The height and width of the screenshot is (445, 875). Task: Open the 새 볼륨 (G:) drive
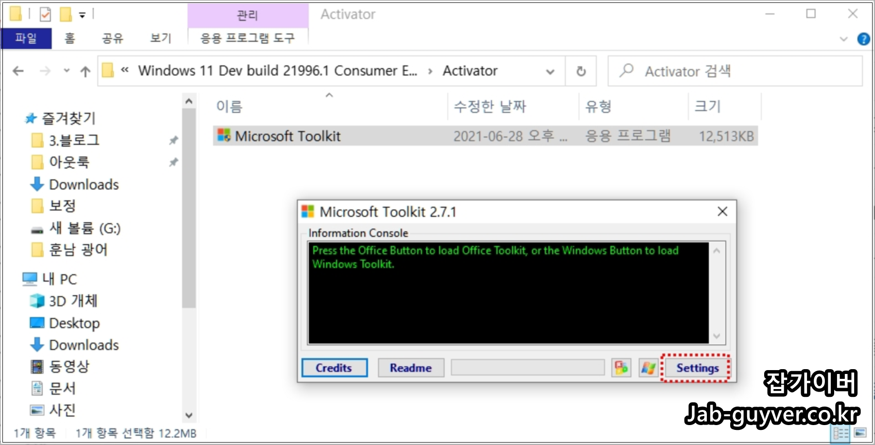click(85, 228)
